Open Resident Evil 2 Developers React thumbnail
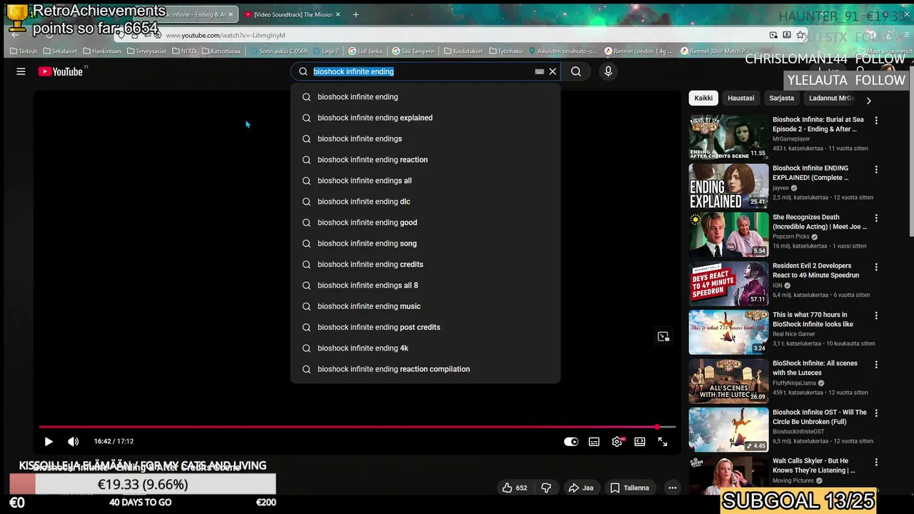Image resolution: width=914 pixels, height=514 pixels. coord(728,283)
